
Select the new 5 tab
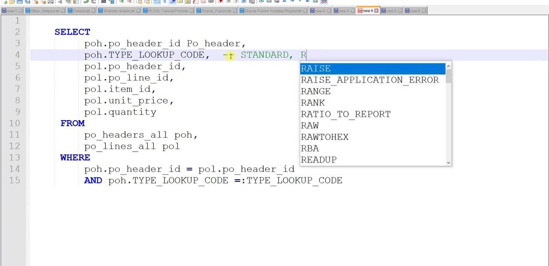[x=391, y=11]
